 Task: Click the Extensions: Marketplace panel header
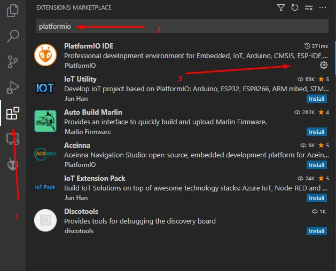[x=74, y=7]
